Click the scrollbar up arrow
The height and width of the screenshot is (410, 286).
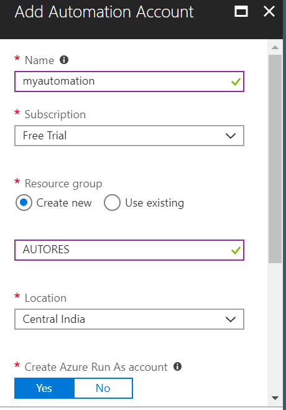point(275,47)
